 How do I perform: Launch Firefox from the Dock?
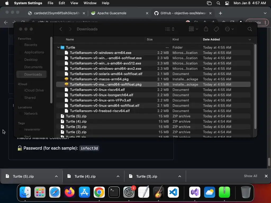[x=70, y=192]
